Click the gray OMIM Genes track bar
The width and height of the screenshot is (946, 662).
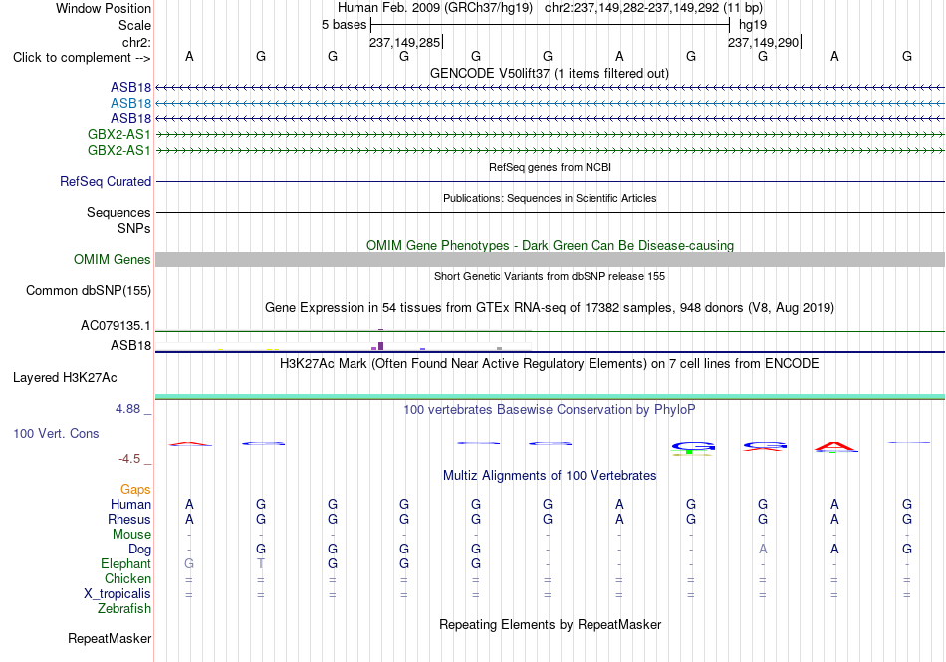click(550, 259)
